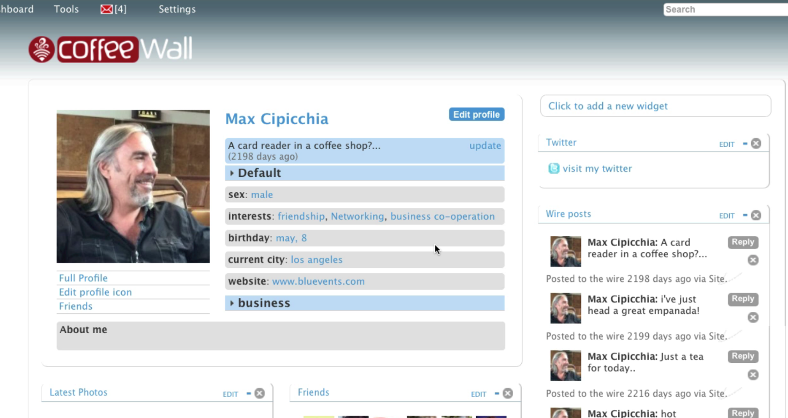Delete the card reader wire post

753,261
